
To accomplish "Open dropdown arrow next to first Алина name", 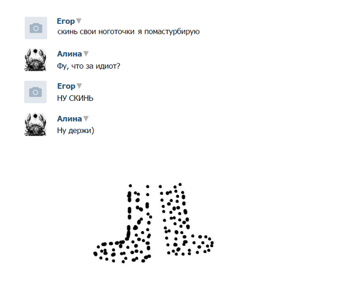I will (x=86, y=54).
